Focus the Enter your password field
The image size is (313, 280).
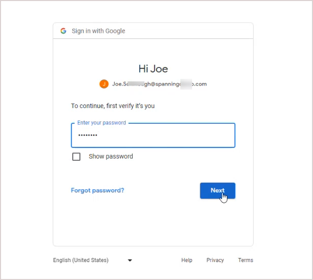click(x=153, y=136)
